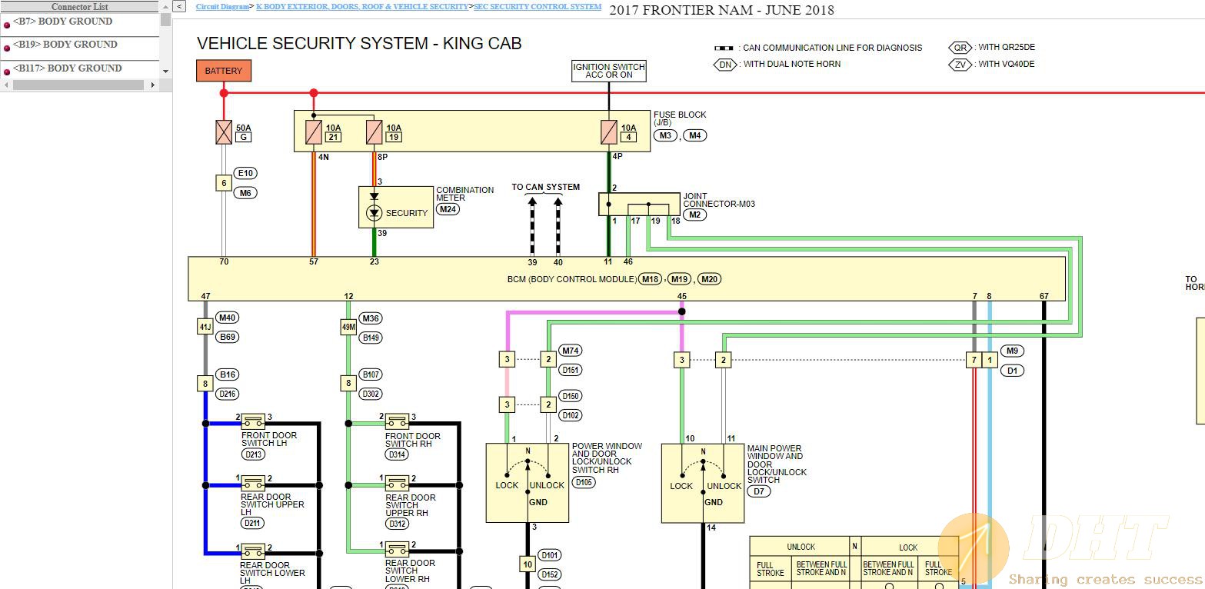The image size is (1205, 589).
Task: Click connector list horizontal scroll right arrow
Action: [153, 85]
